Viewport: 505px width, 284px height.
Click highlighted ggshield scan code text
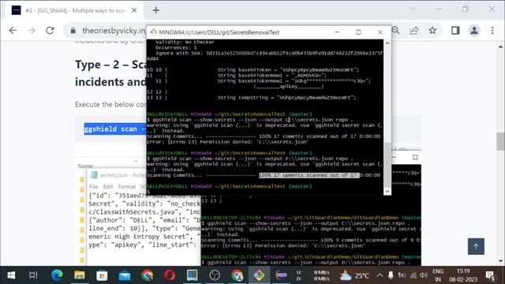pos(115,129)
